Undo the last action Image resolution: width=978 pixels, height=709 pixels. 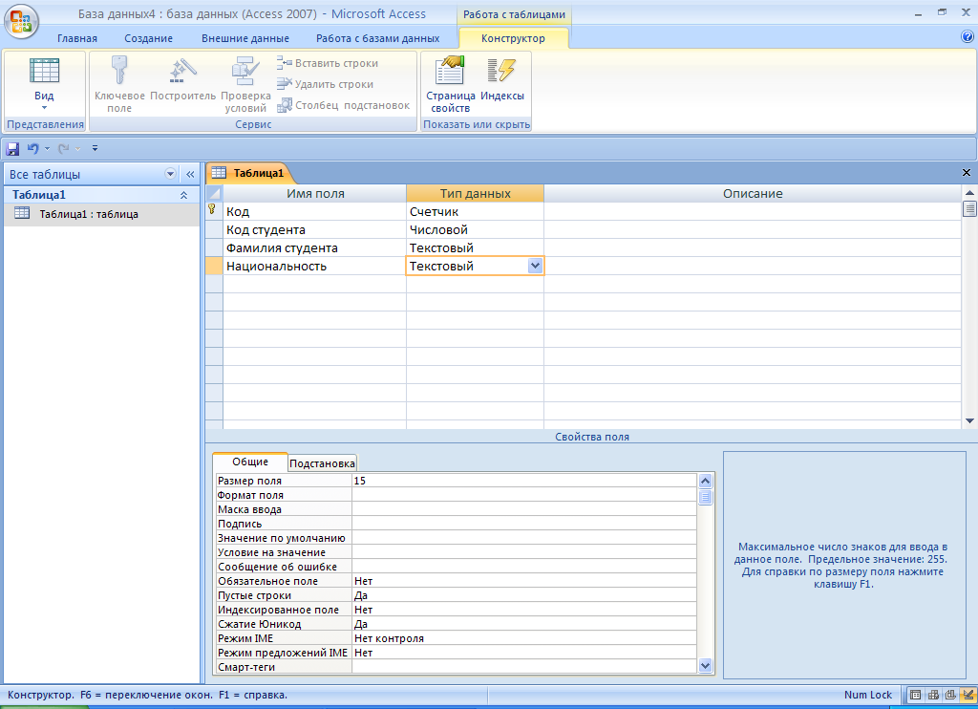33,148
